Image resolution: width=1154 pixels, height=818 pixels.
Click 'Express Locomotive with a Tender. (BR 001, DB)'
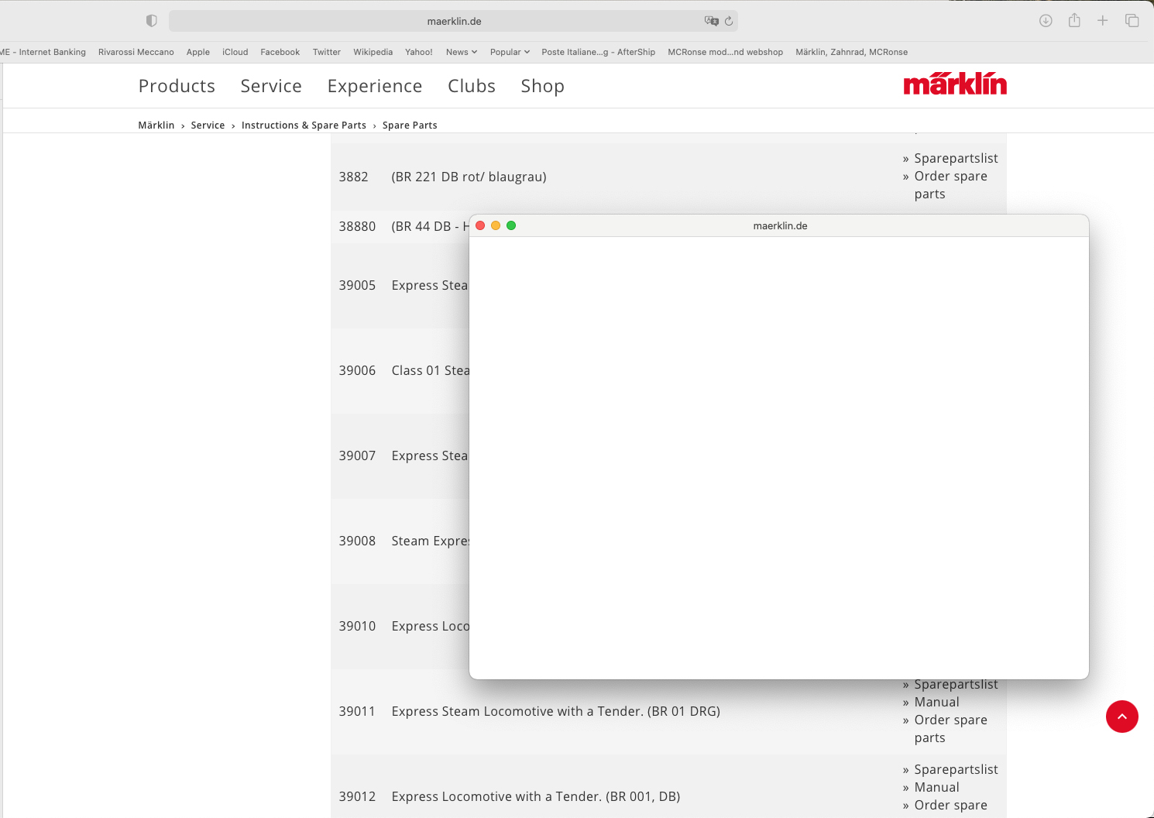click(536, 796)
